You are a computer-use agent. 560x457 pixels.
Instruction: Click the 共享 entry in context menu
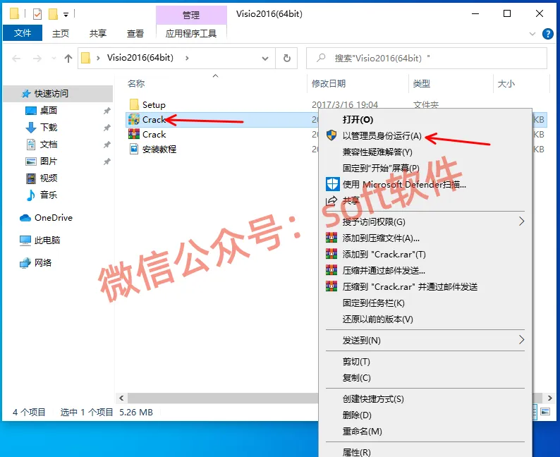click(351, 201)
